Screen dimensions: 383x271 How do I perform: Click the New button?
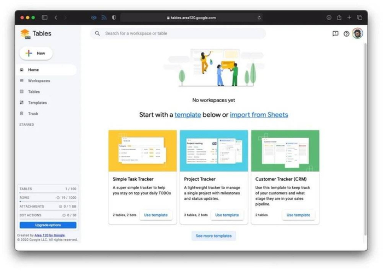pyautogui.click(x=36, y=53)
